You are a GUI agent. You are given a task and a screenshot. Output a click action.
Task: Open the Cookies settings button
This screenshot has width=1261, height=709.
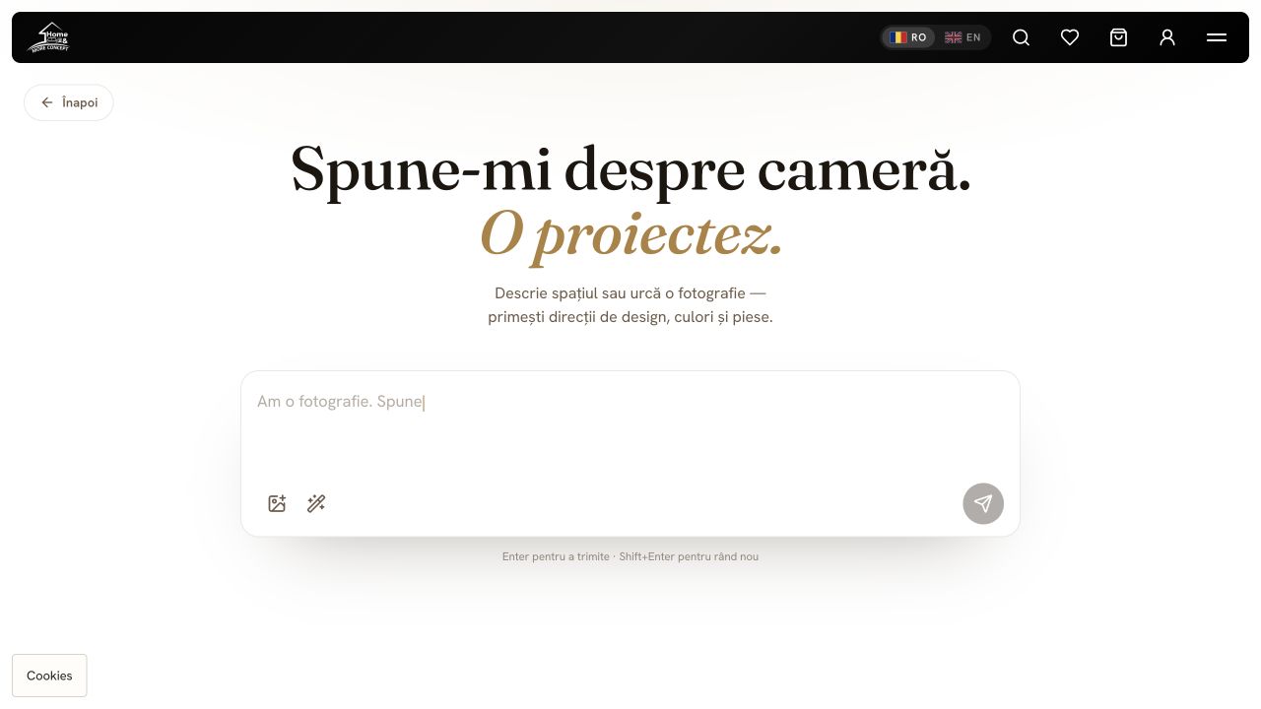pos(49,676)
